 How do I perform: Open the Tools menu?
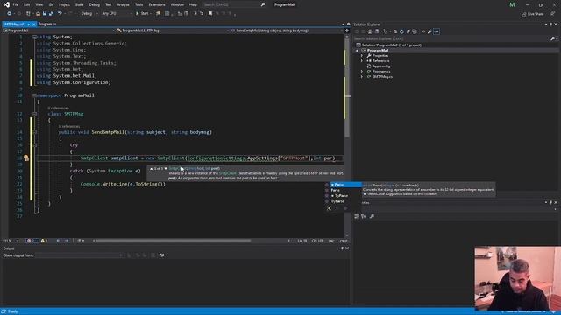[138, 4]
